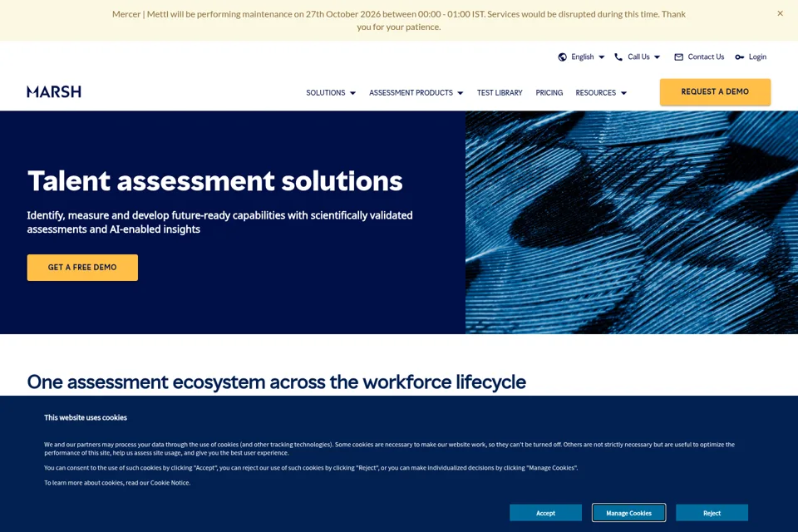The width and height of the screenshot is (798, 532).
Task: Open the Pricing page
Action: (549, 92)
